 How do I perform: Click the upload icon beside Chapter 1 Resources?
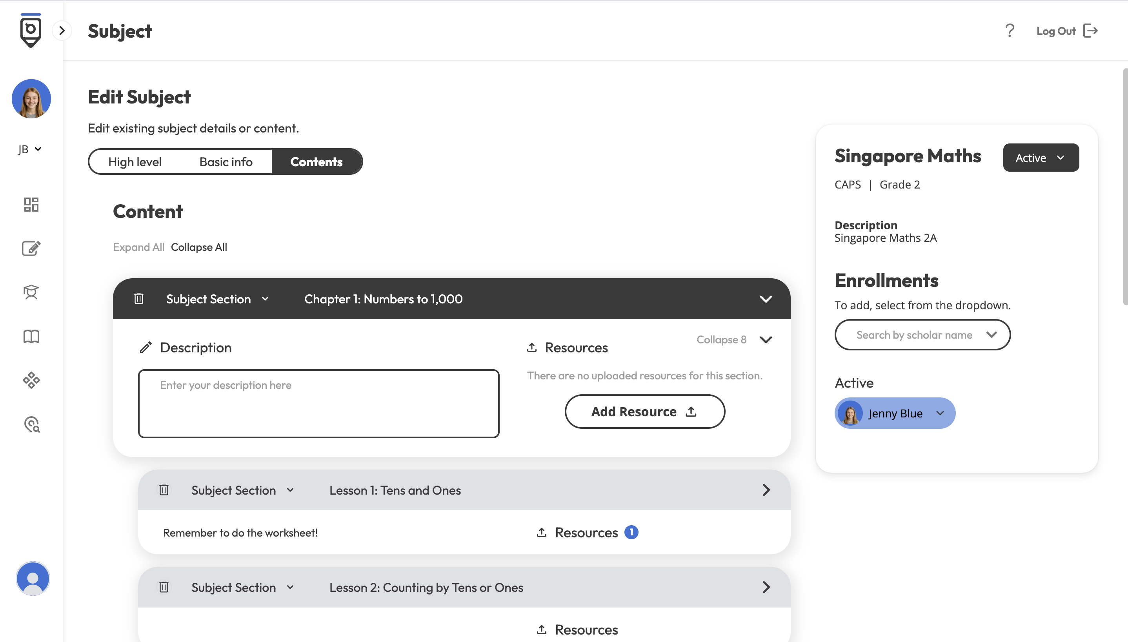click(x=531, y=347)
